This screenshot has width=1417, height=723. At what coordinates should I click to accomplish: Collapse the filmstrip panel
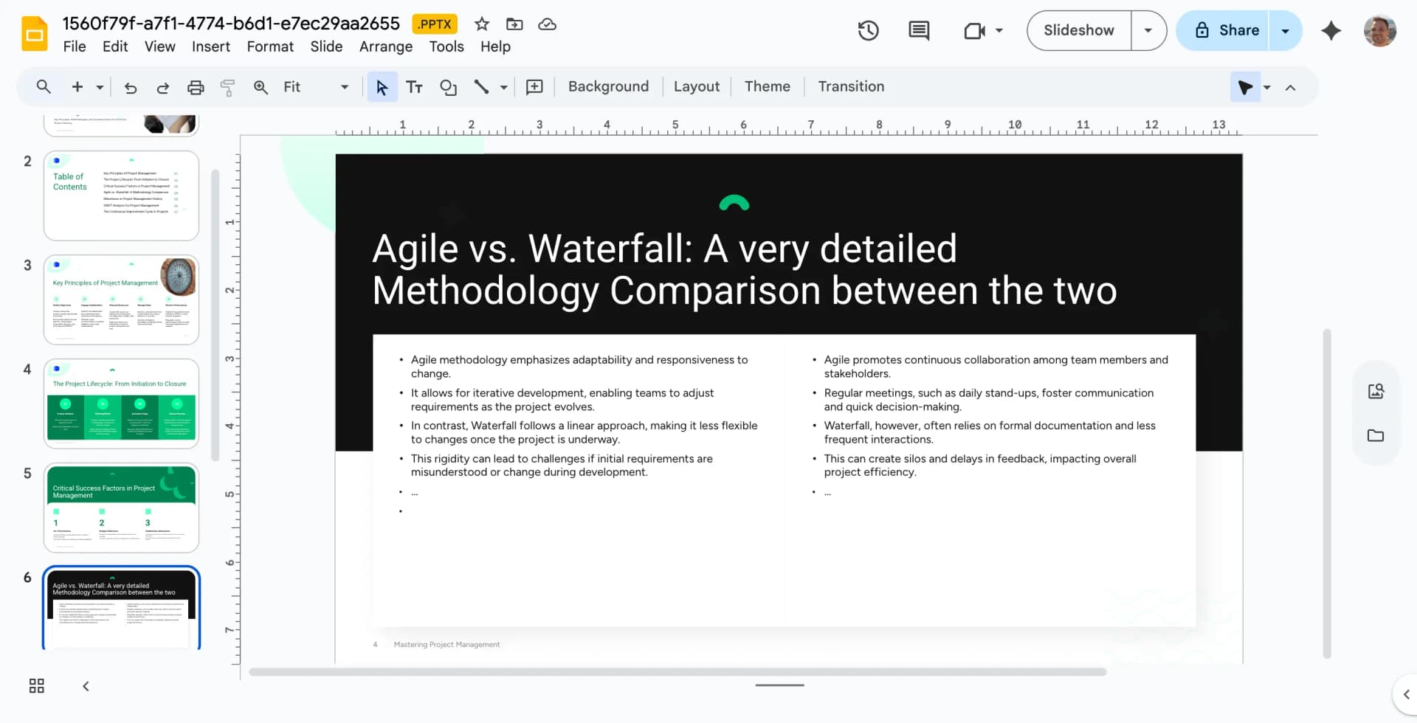pos(86,686)
